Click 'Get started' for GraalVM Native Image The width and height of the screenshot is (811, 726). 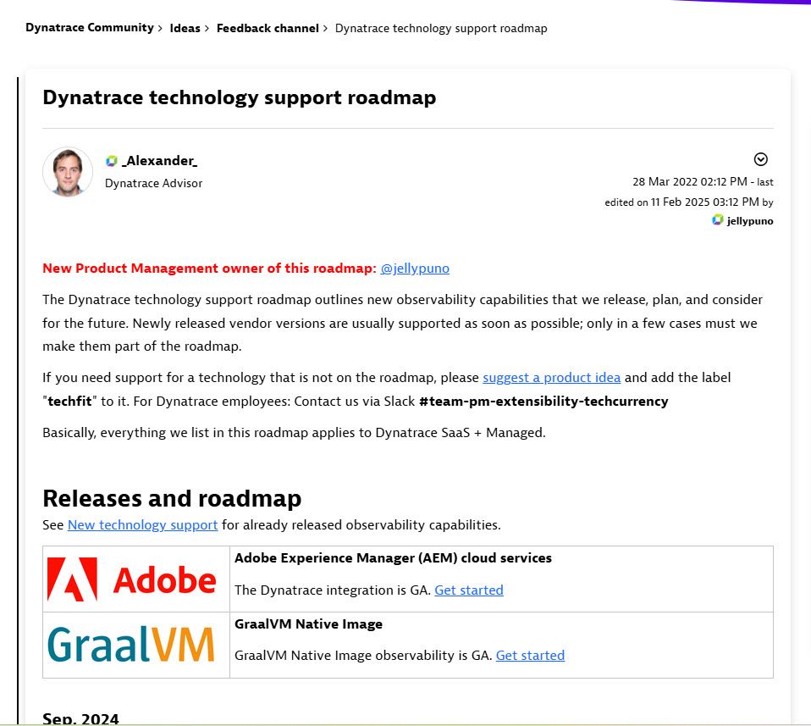pos(530,656)
